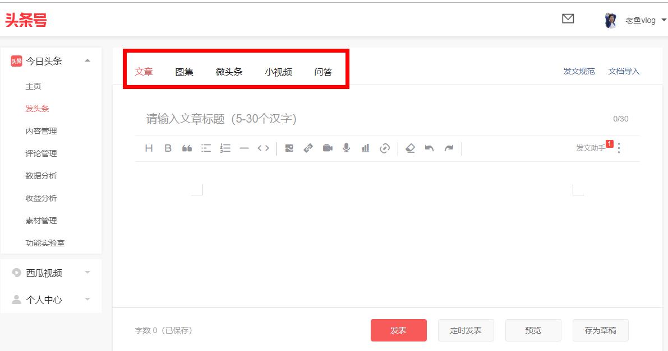Switch to the 图集 tab
Screen dimensions: 668x351
[x=184, y=72]
